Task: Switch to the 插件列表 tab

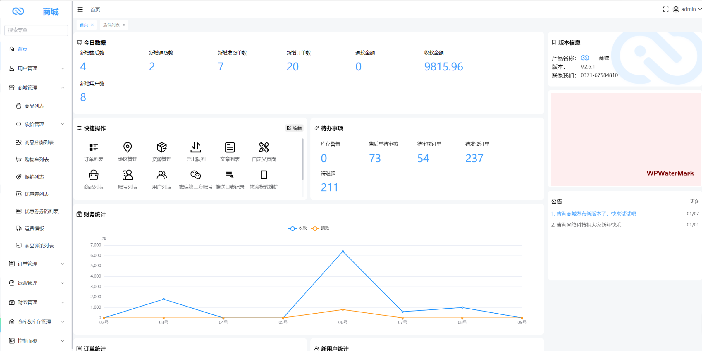Action: tap(111, 25)
